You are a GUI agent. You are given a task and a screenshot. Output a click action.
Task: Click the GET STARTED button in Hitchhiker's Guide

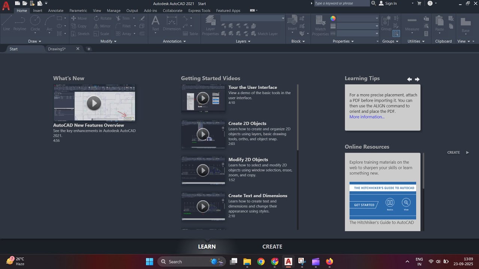(364, 205)
